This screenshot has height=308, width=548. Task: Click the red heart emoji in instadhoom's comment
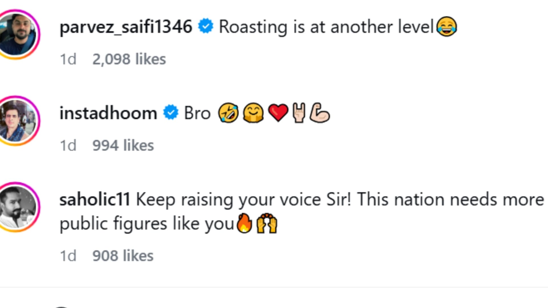coord(278,113)
